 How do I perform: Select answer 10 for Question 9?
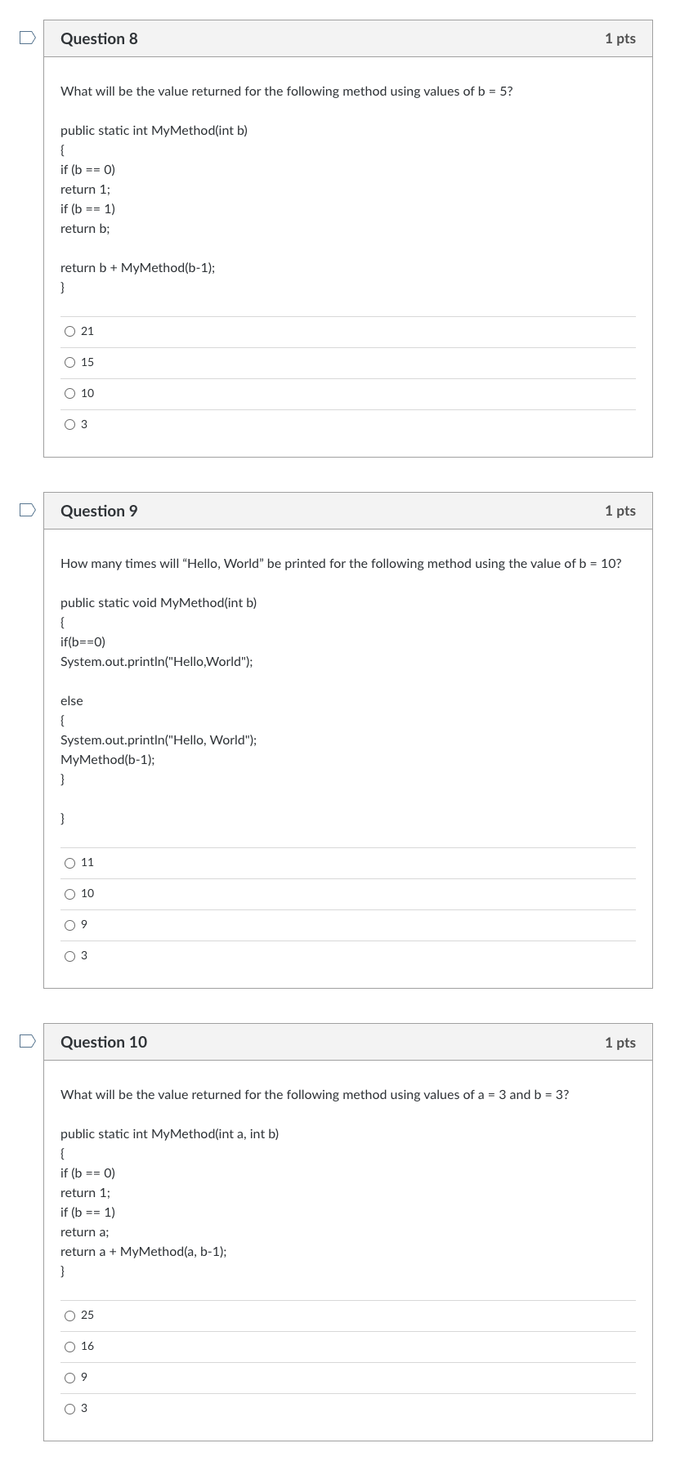click(69, 893)
